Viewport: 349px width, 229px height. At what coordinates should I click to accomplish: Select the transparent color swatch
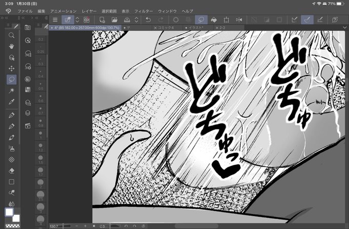12,226
